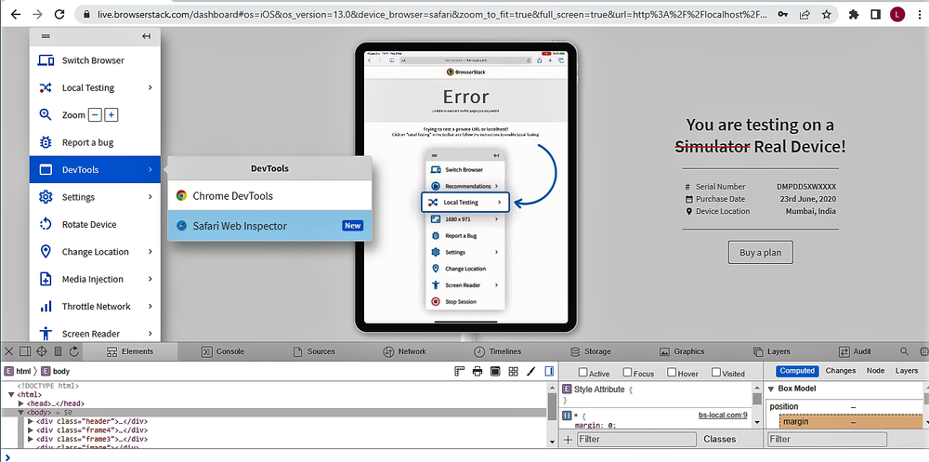Image resolution: width=929 pixels, height=462 pixels.
Task: Click the Switch Browser icon in the toolbar
Action: tap(45, 60)
